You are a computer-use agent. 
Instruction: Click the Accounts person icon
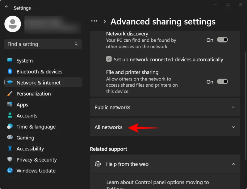[x=10, y=115]
